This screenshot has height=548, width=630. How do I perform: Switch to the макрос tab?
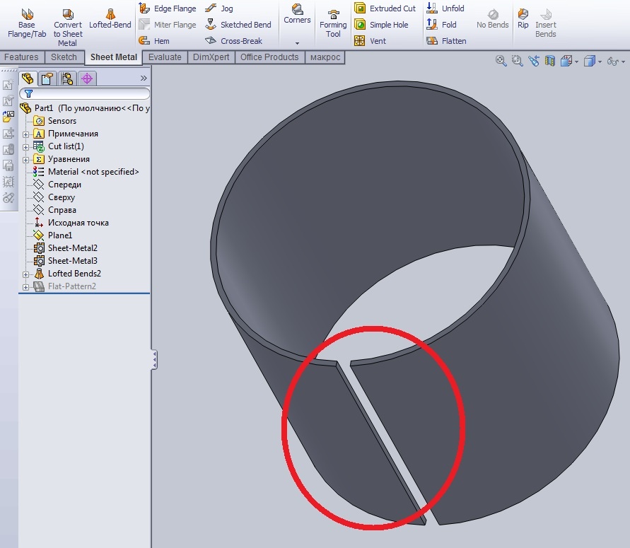pos(325,57)
